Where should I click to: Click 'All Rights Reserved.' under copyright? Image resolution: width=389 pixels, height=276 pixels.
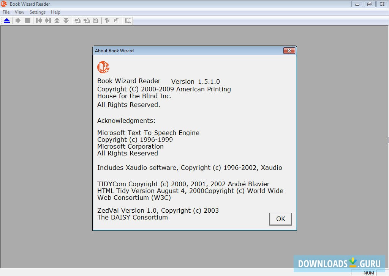point(128,105)
